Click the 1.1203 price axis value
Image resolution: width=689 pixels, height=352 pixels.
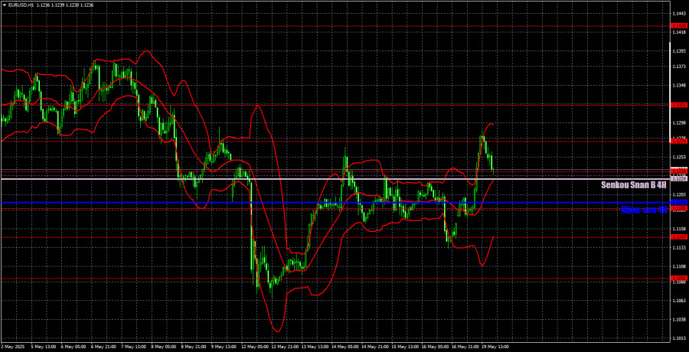(678, 194)
